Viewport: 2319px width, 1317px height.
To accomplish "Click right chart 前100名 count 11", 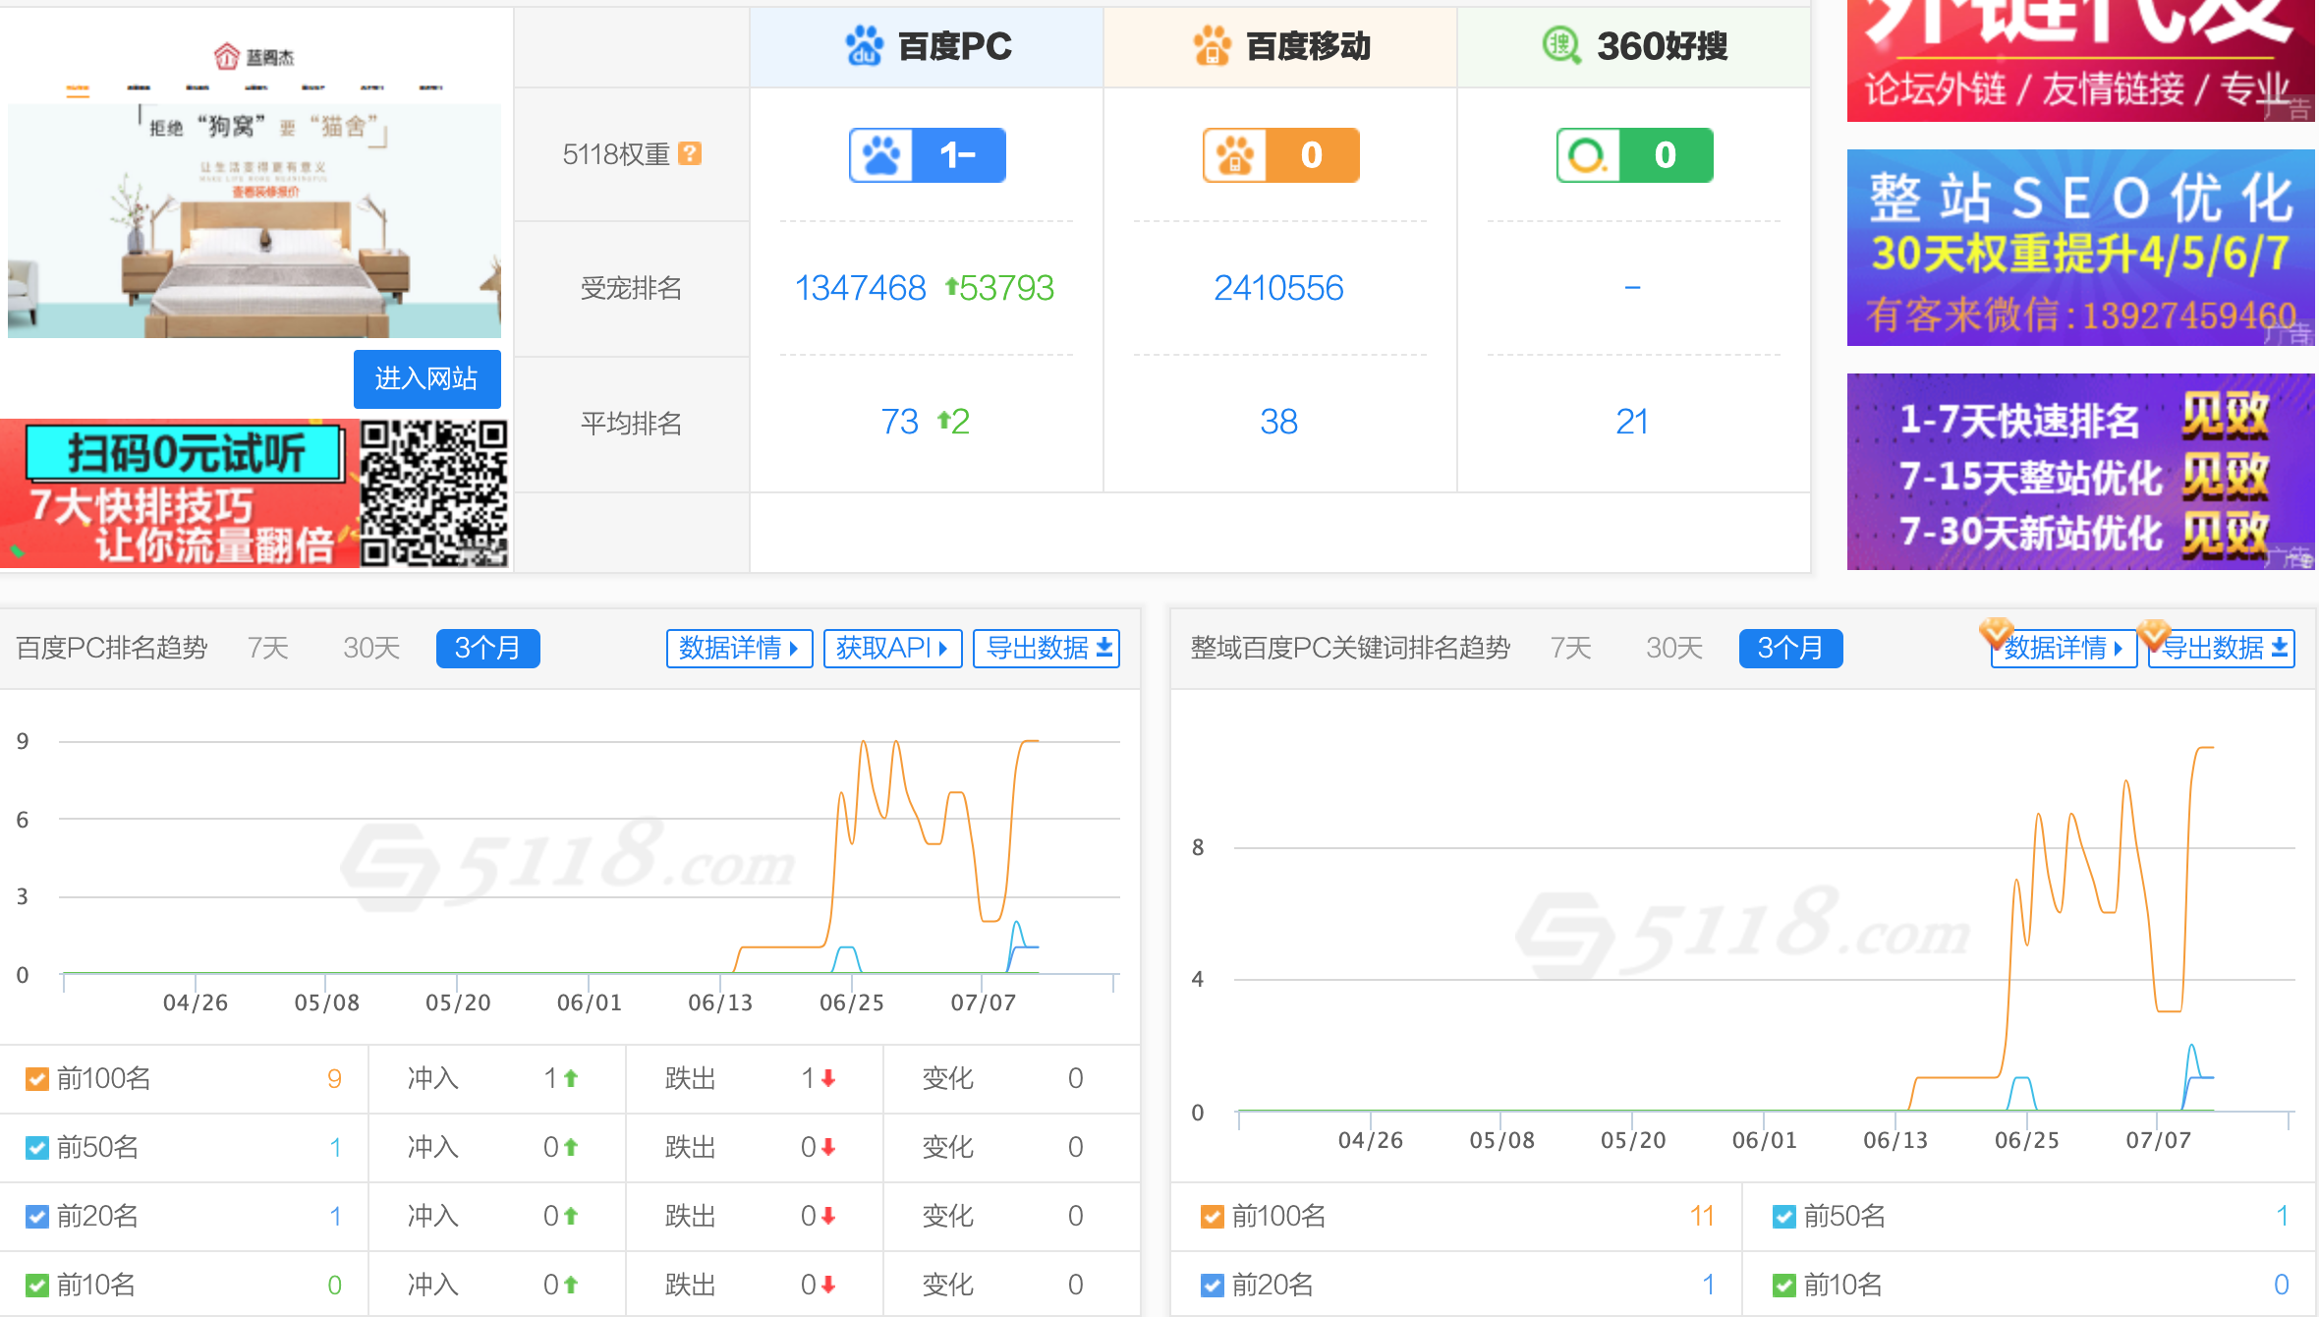I will tap(1702, 1217).
